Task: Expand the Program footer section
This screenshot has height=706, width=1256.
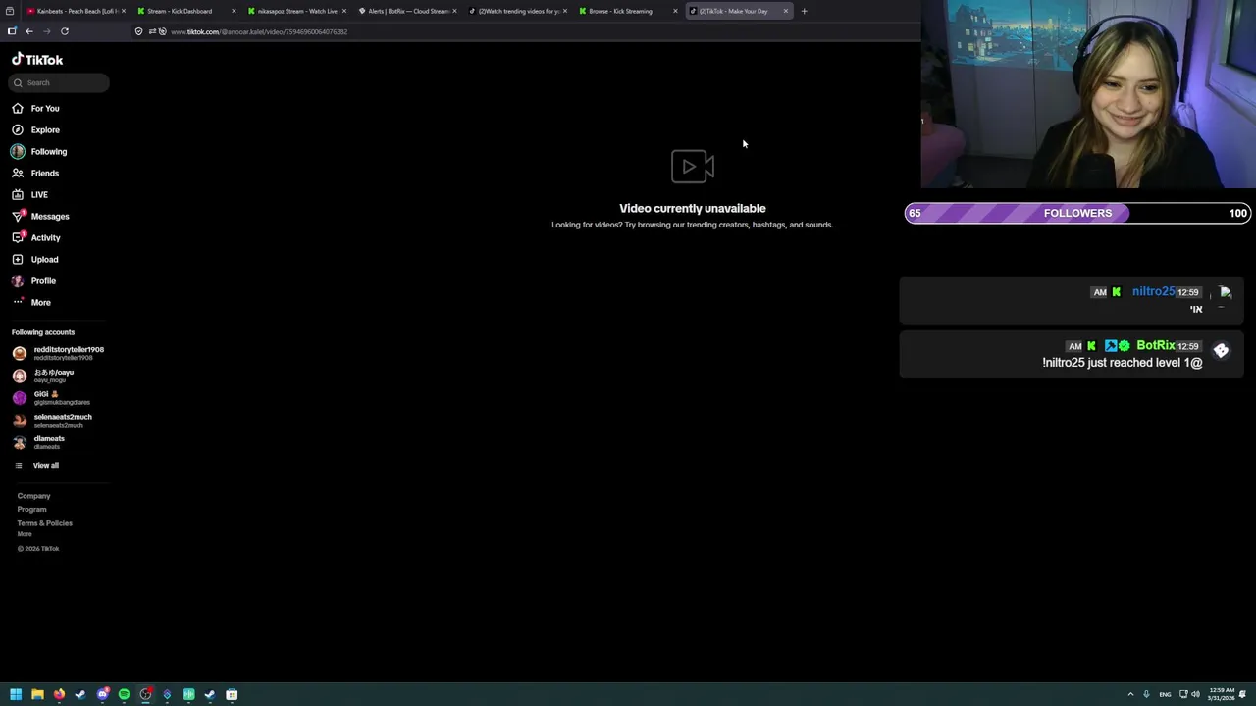Action: [x=31, y=509]
